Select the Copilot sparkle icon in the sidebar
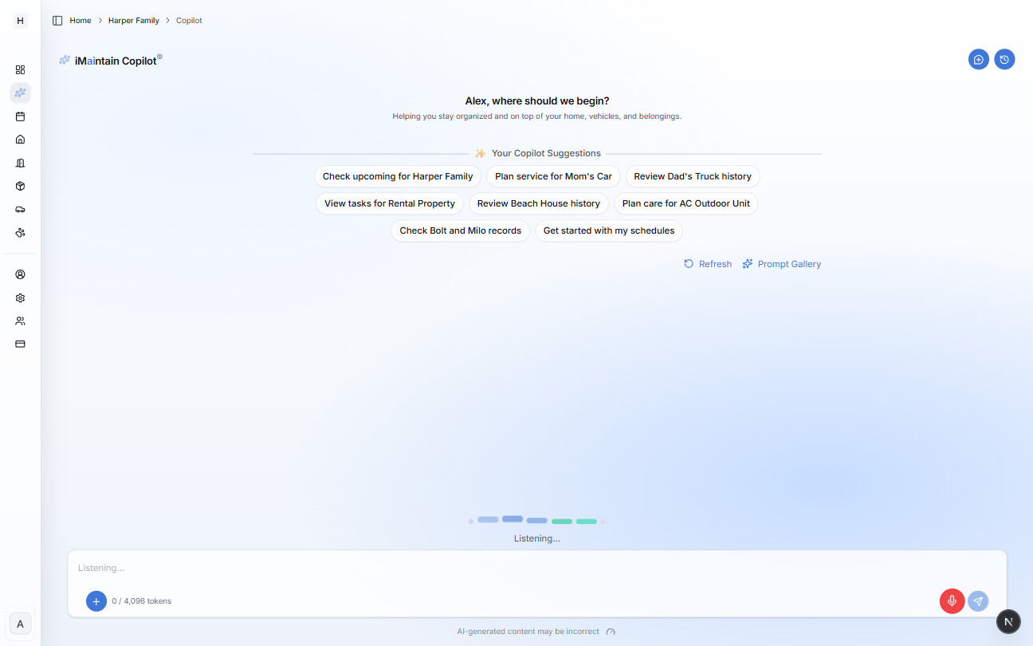 click(x=20, y=93)
